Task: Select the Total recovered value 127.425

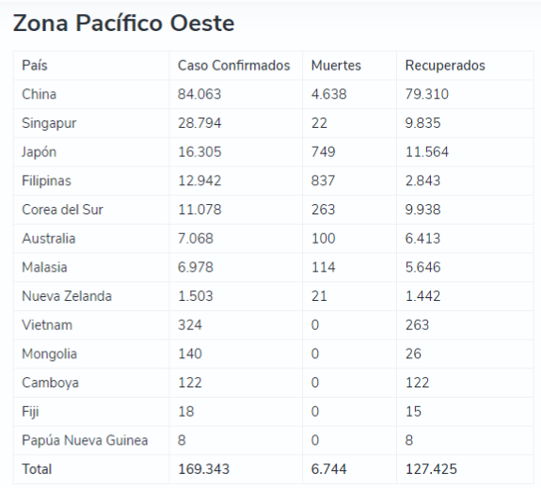Action: coord(431,469)
